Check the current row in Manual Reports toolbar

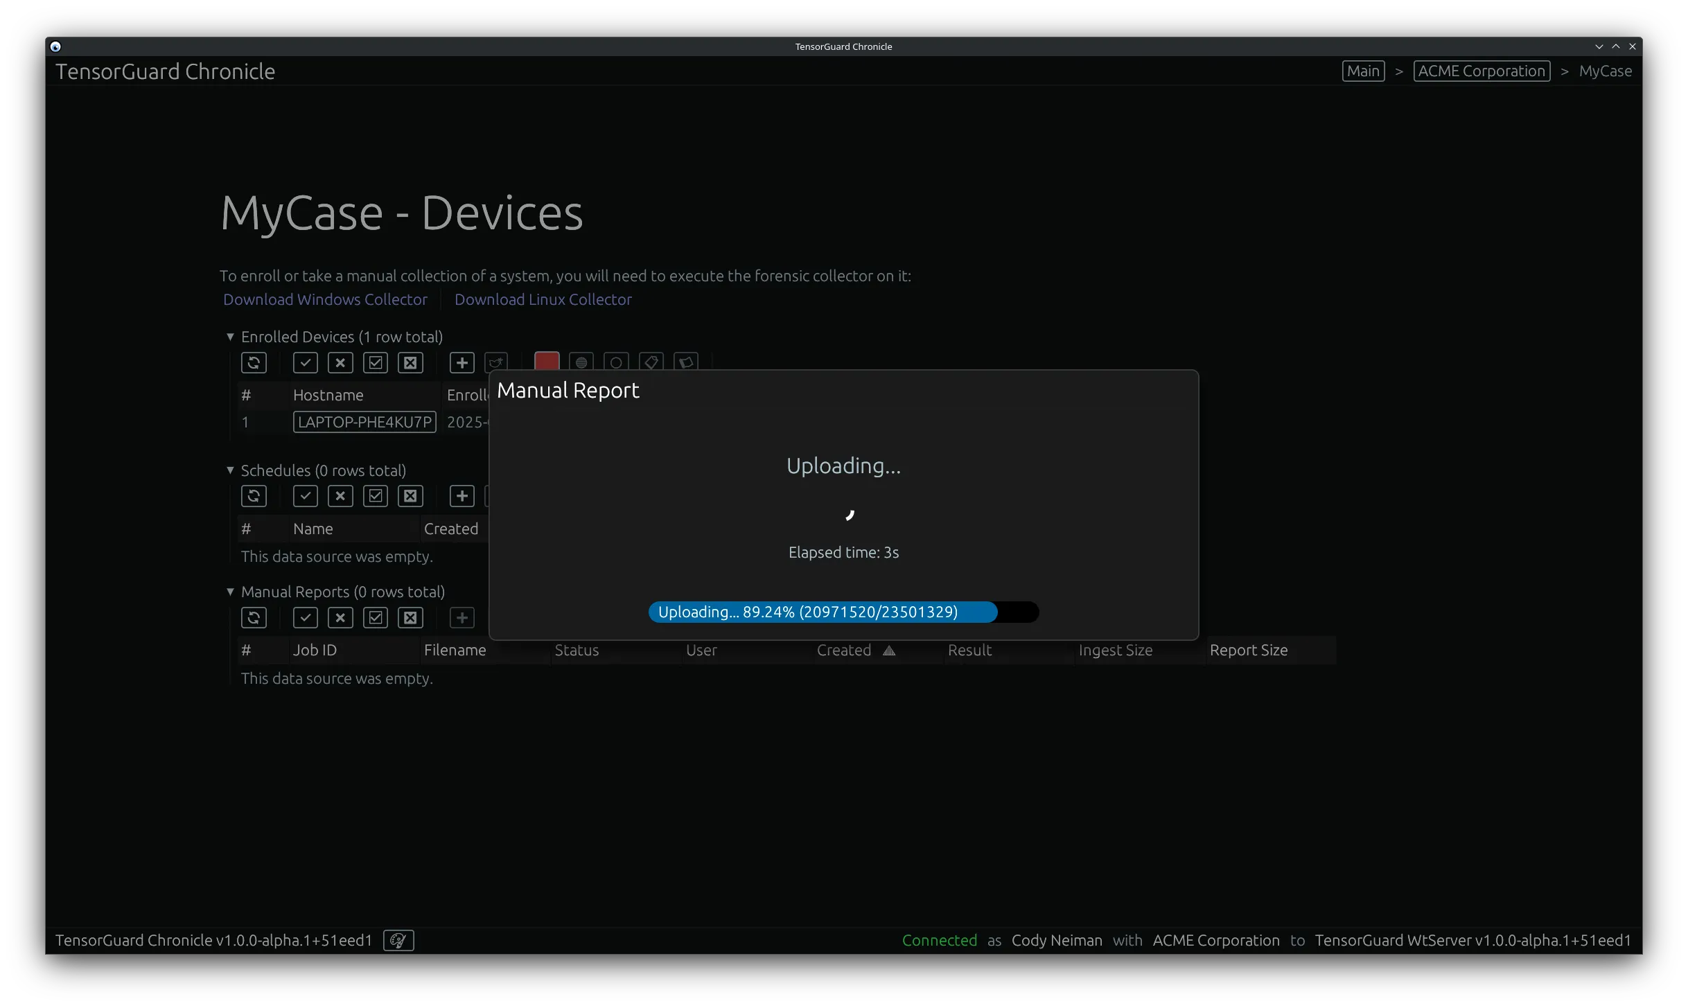pyautogui.click(x=305, y=617)
